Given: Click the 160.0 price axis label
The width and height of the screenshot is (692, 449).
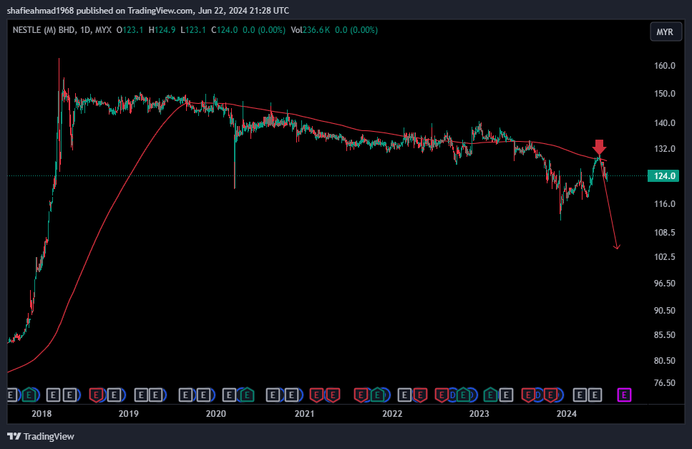Looking at the screenshot, I should (665, 65).
